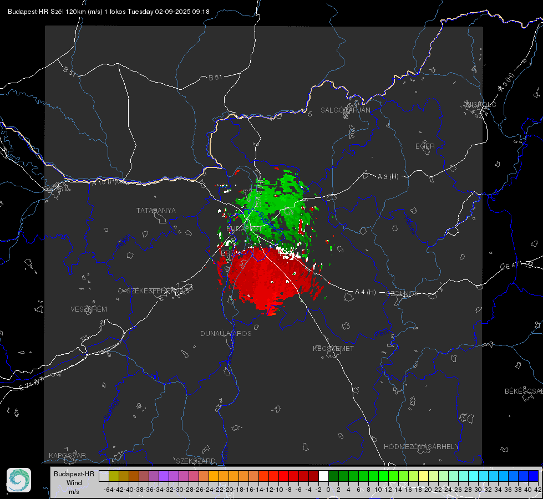The image size is (543, 499).
Task: Click the MISKOLC city label
Action: pyautogui.click(x=481, y=104)
